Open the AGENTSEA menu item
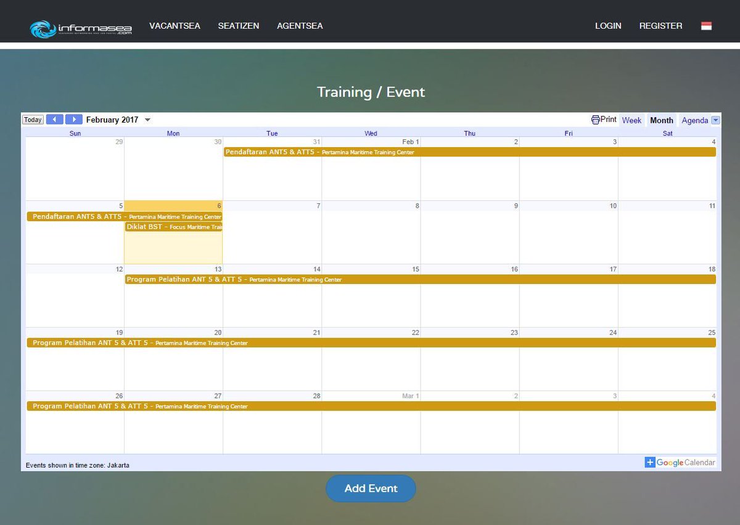 (300, 26)
